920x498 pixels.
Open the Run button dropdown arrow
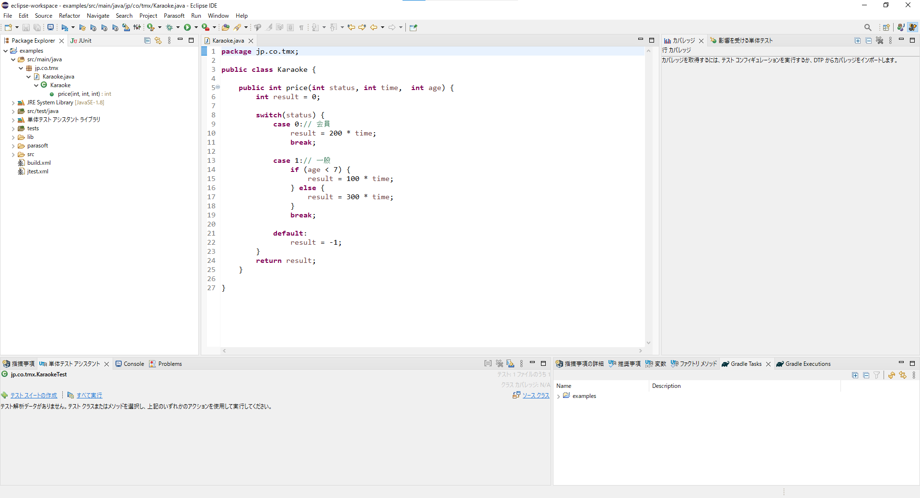196,27
